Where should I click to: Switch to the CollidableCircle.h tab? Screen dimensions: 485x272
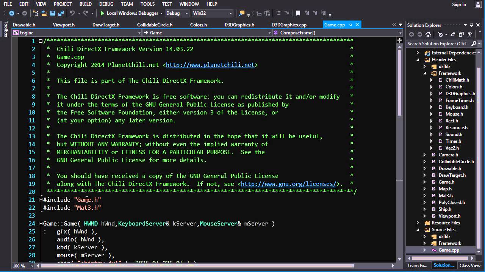[x=155, y=25]
